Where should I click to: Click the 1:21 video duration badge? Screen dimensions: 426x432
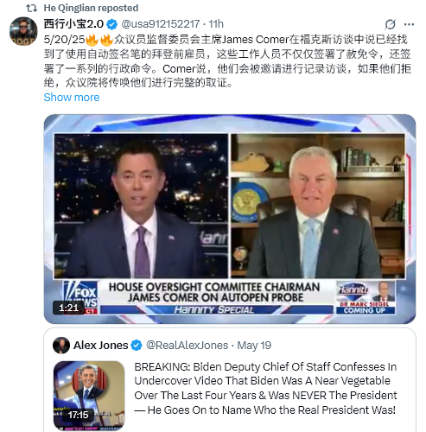coord(68,308)
